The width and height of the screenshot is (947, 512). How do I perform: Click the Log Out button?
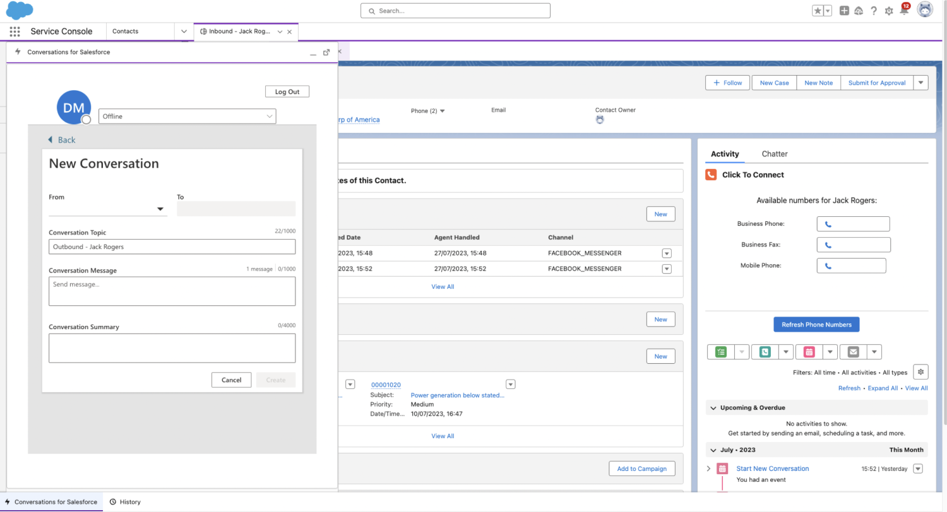click(287, 91)
